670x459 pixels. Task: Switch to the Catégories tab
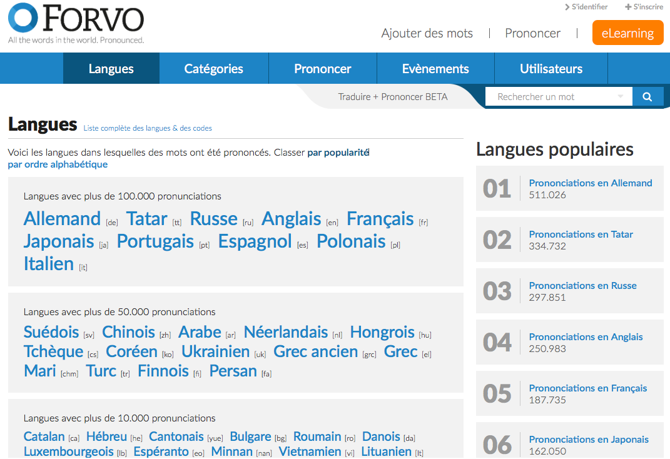(213, 69)
